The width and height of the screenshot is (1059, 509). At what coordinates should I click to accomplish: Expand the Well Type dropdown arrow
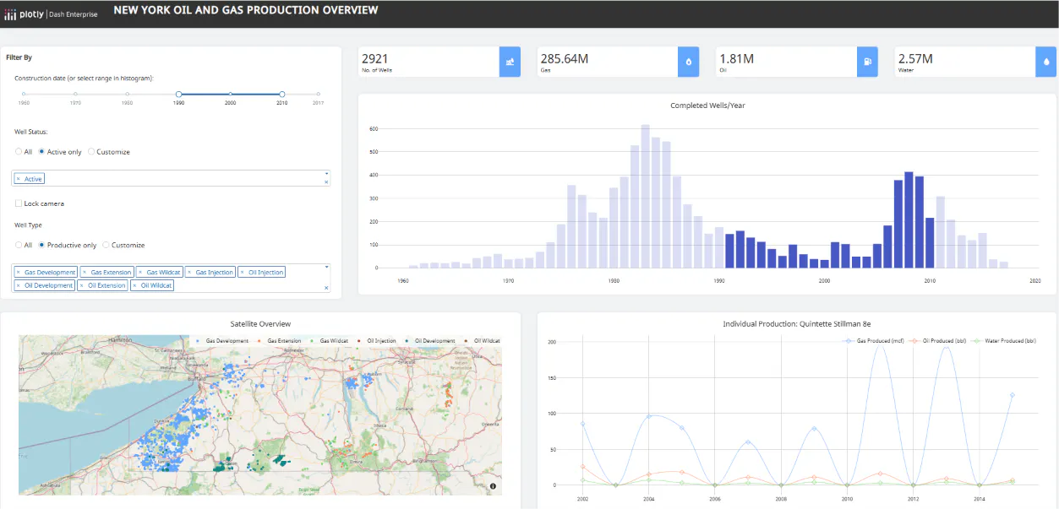(326, 267)
